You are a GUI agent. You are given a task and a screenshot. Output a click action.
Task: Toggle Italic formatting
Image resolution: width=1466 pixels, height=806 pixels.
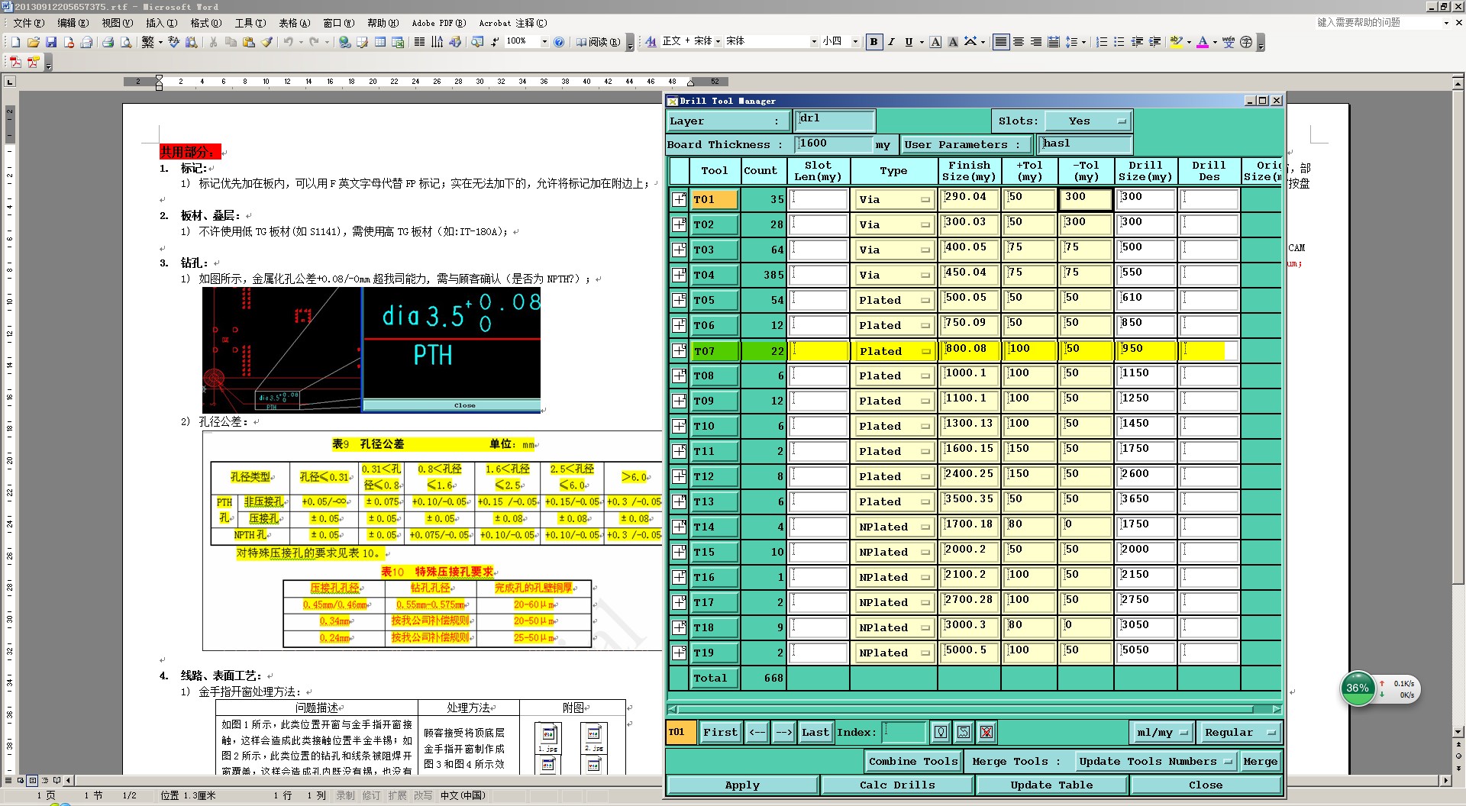891,42
